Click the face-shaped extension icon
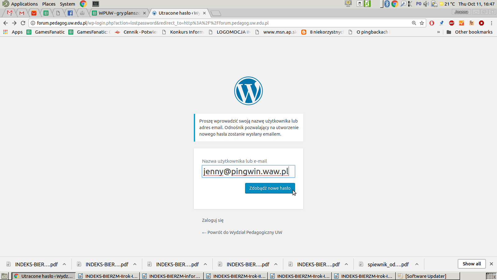This screenshot has height=280, width=497. pyautogui.click(x=472, y=23)
